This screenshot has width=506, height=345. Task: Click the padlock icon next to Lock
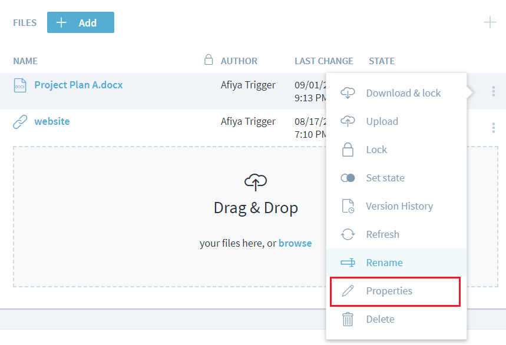click(x=348, y=150)
